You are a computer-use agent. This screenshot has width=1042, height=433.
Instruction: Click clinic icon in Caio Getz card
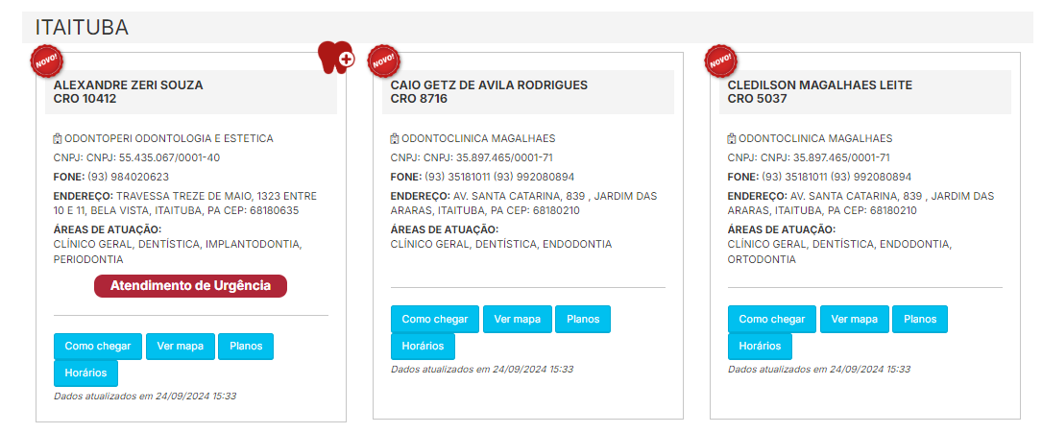(395, 138)
